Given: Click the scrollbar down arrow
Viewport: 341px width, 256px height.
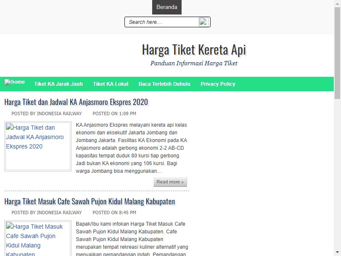Looking at the screenshot, I should point(337,253).
